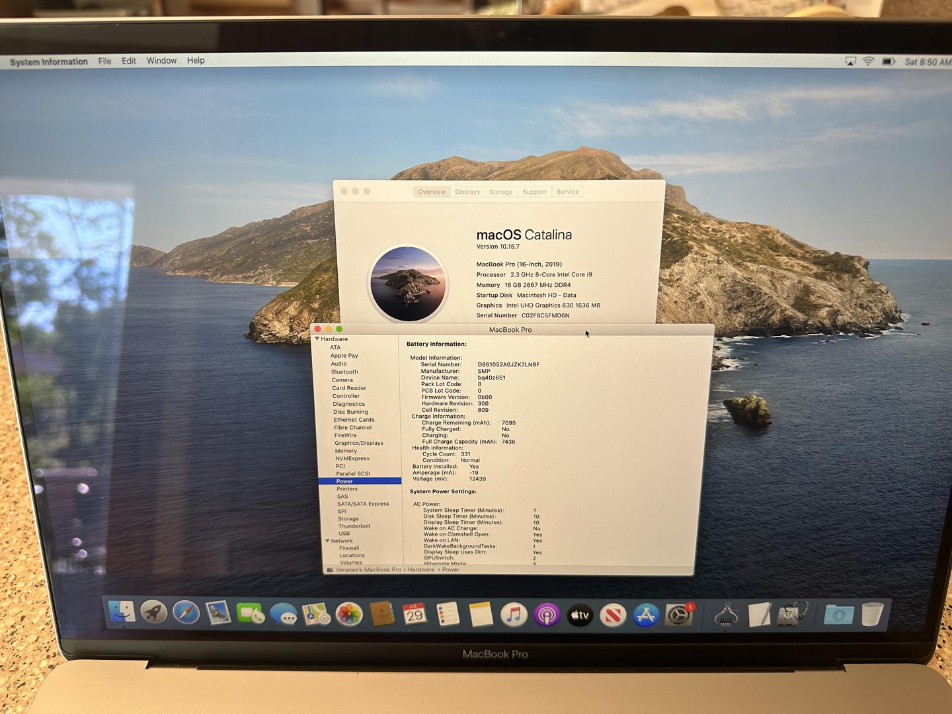Open Podcasts purple icon in dock
The image size is (952, 714).
[x=547, y=615]
